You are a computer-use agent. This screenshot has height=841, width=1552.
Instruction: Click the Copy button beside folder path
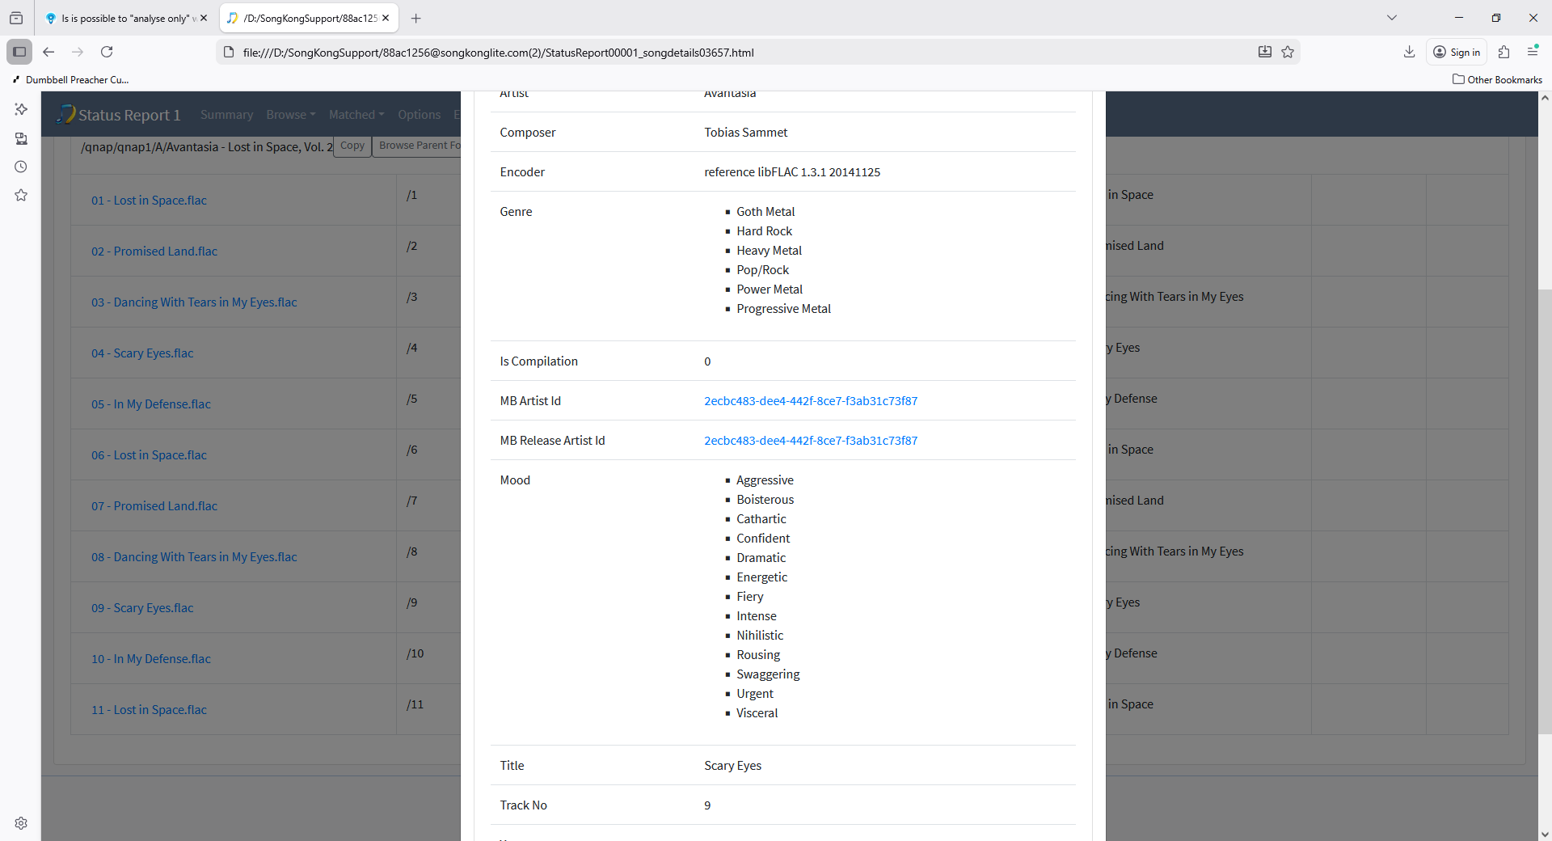coord(352,146)
